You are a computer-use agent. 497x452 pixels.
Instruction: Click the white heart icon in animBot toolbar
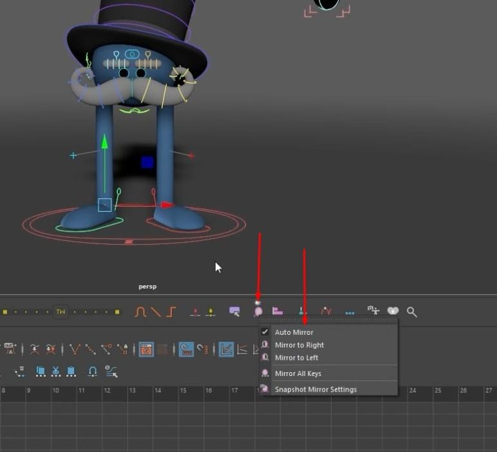[x=393, y=311]
